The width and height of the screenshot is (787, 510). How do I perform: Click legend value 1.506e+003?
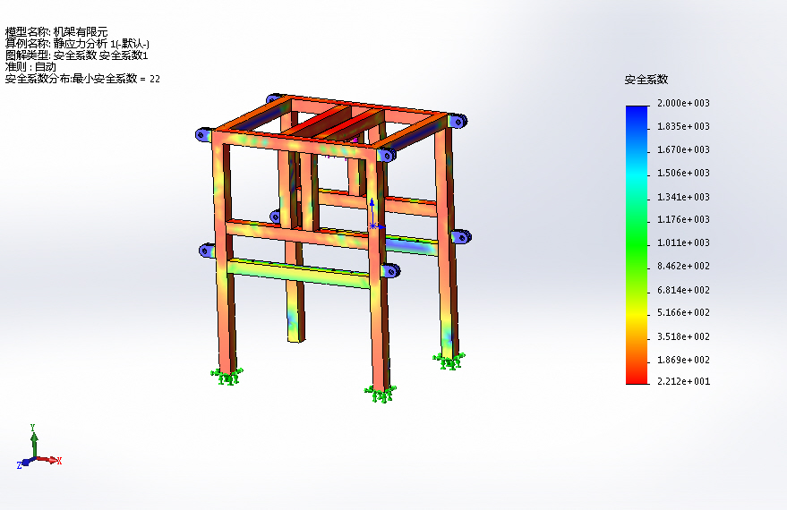683,173
